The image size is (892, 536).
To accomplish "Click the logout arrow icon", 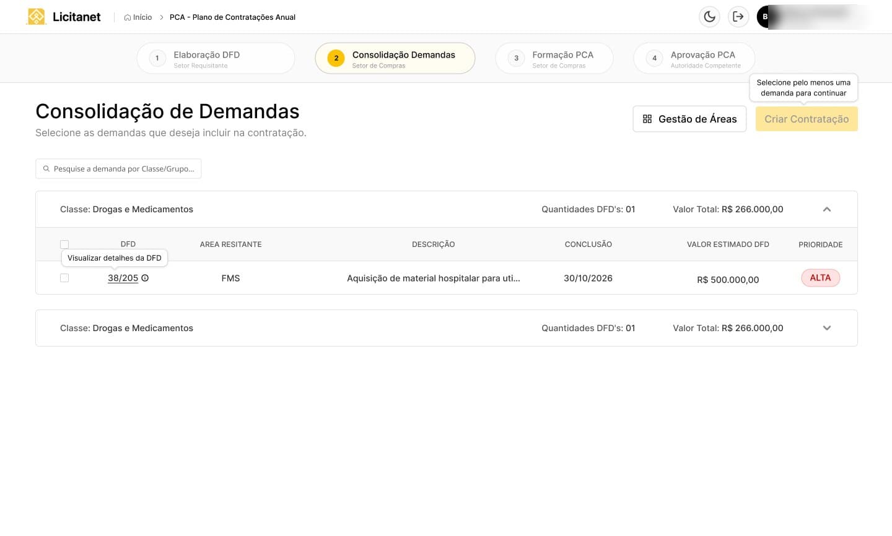I will [x=738, y=17].
